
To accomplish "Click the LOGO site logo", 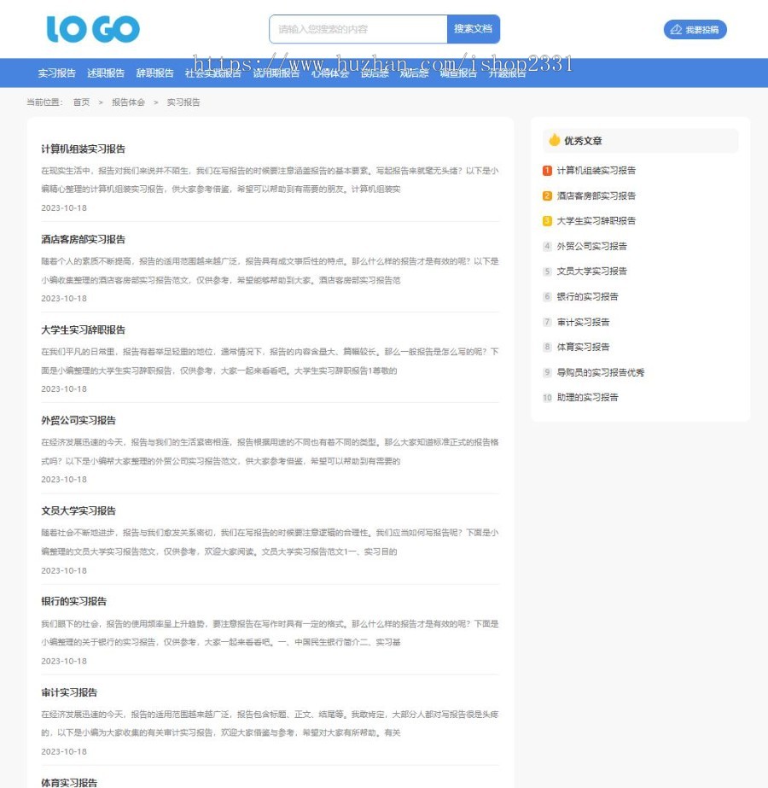I will tap(93, 29).
